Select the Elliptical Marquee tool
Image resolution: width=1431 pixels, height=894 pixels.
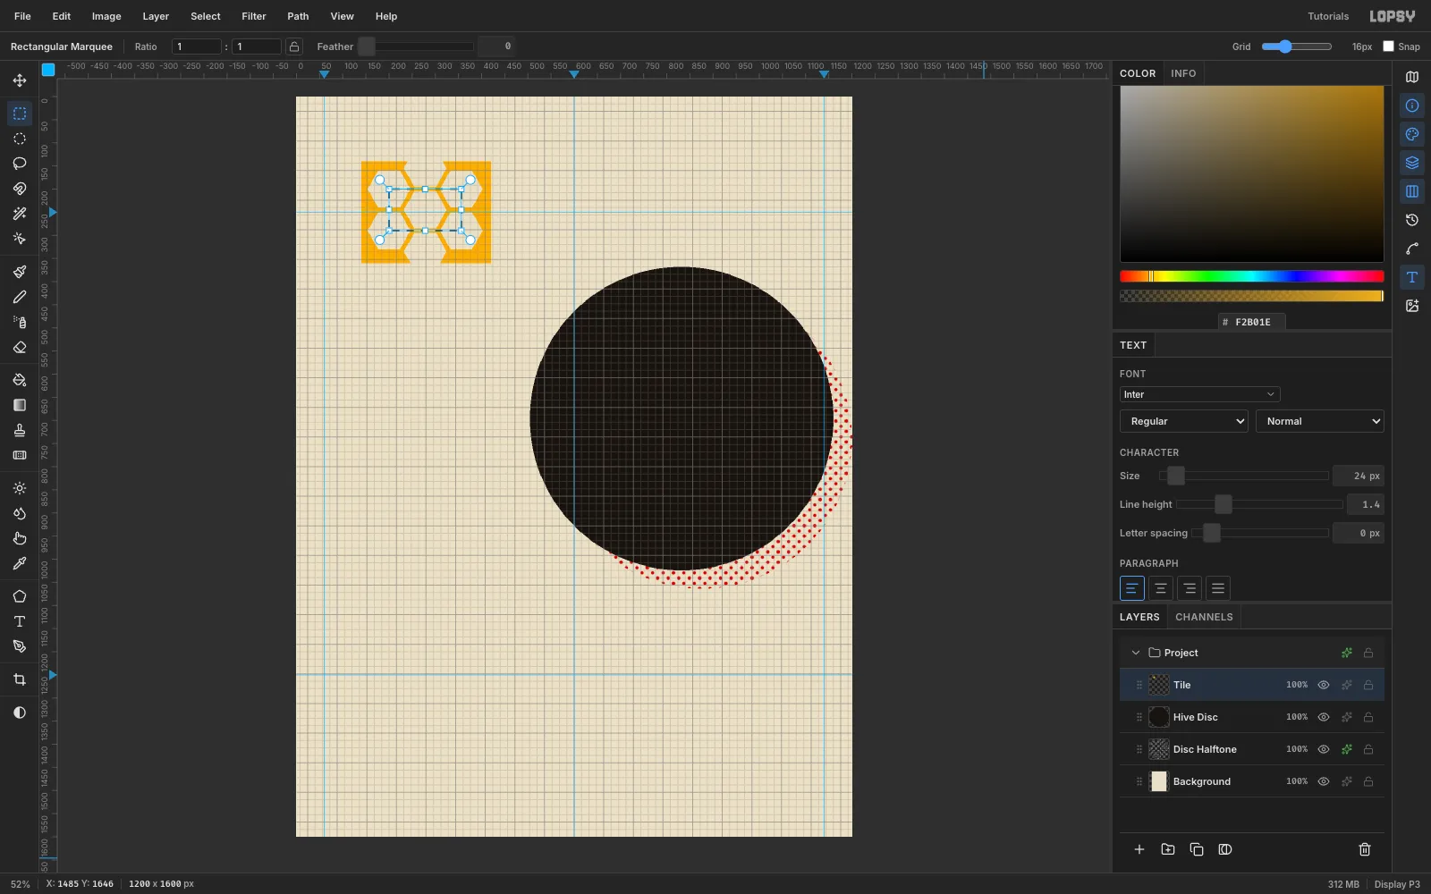coord(20,139)
